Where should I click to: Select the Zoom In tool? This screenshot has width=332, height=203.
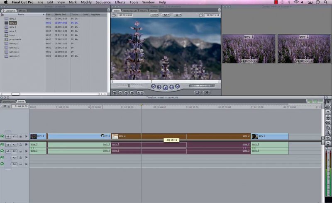328,133
